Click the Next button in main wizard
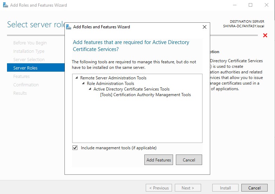Screen dimensions: 275x194 pyautogui.click(x=188, y=188)
